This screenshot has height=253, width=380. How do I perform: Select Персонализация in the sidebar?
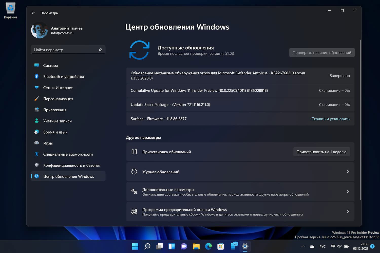click(x=58, y=99)
